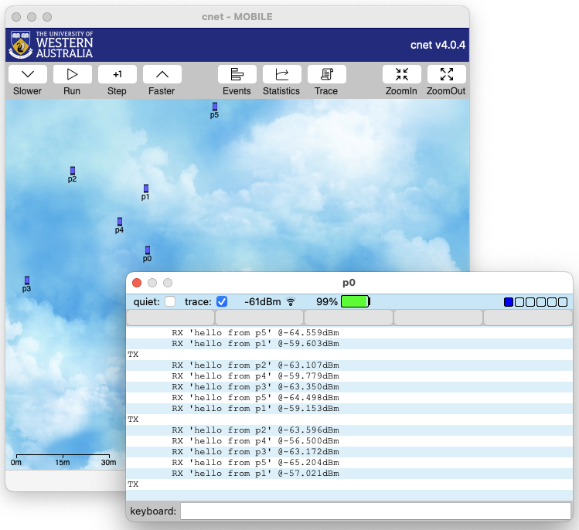
Task: Close the p0 node window
Action: tap(137, 283)
